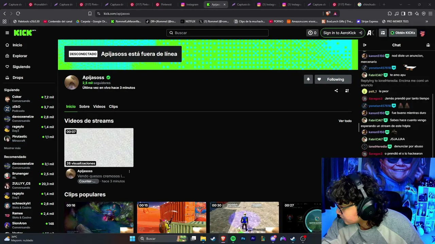Open the SionAron recommended channel

29,225
